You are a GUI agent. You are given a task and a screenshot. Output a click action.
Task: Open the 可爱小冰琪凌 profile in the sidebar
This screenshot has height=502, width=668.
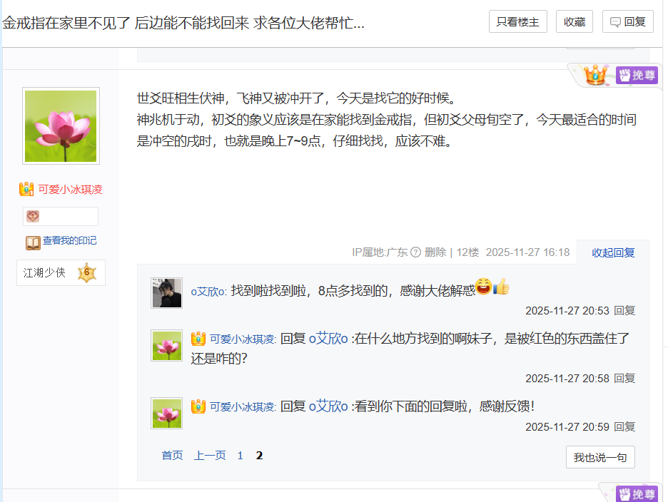point(70,190)
